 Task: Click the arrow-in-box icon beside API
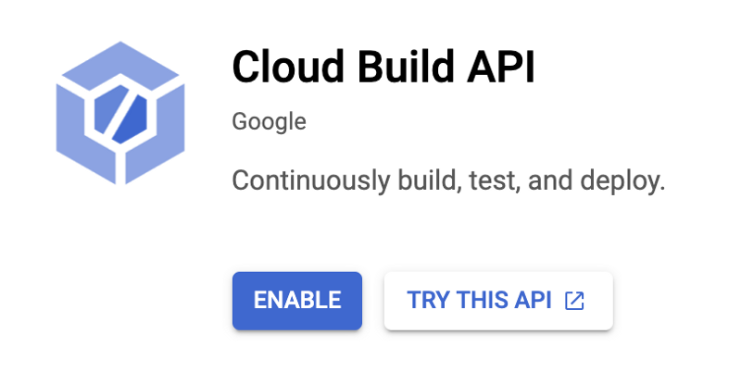click(574, 301)
